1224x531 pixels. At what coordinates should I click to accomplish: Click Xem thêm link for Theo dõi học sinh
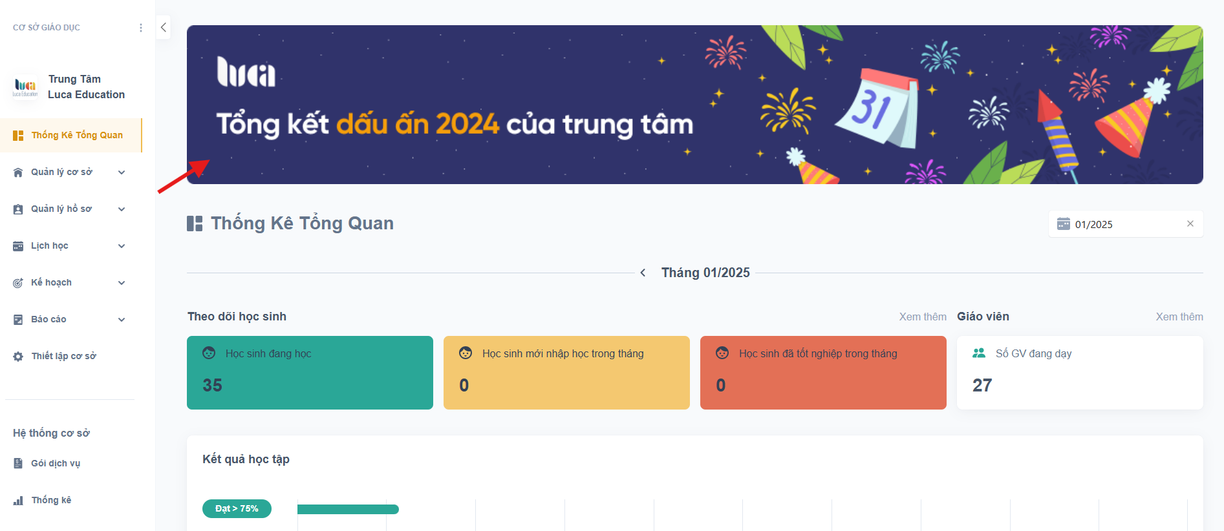pos(922,317)
